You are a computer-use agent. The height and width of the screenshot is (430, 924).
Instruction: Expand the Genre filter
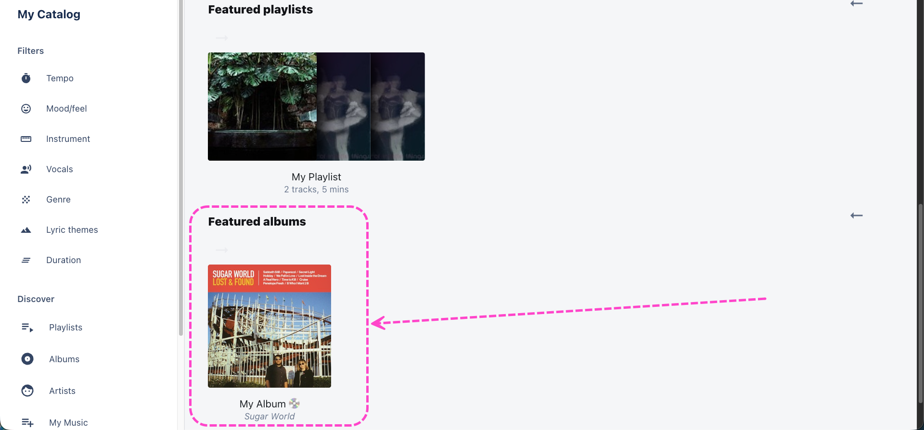tap(58, 199)
